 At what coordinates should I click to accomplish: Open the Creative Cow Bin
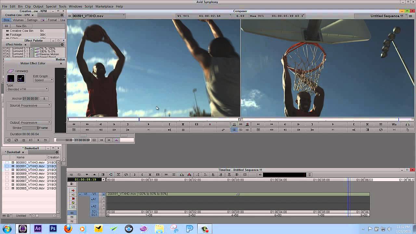point(21,31)
